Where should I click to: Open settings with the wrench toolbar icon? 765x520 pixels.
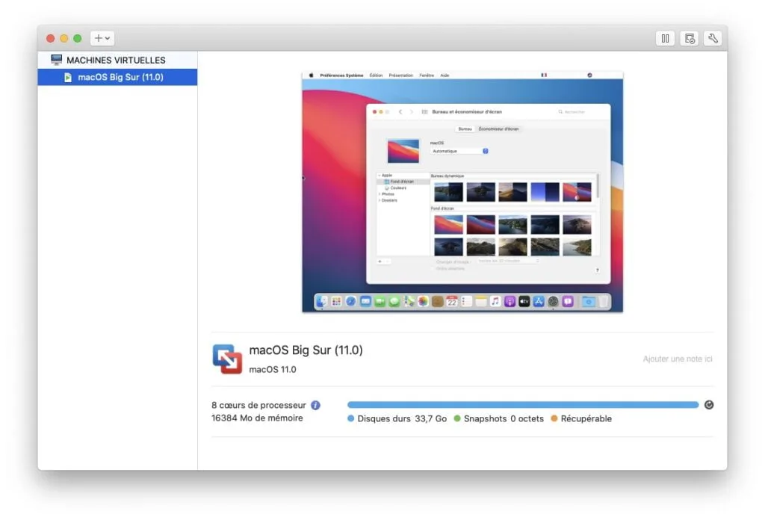(713, 38)
